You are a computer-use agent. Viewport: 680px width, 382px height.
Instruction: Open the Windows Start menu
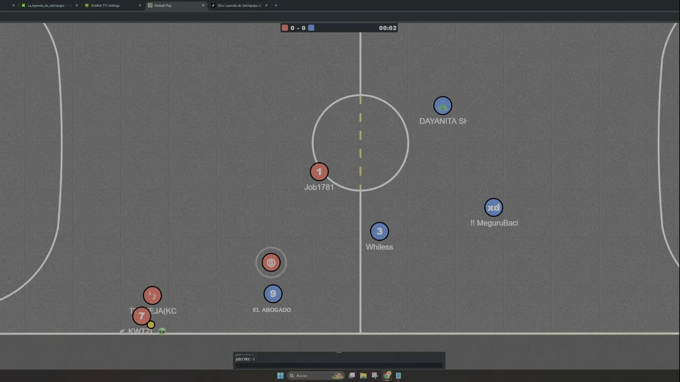click(x=280, y=376)
